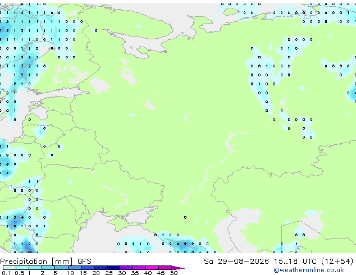This screenshot has width=356, height=275.
Task: Click the 25–30 mm dark blue swatch
Action: pos(113,268)
